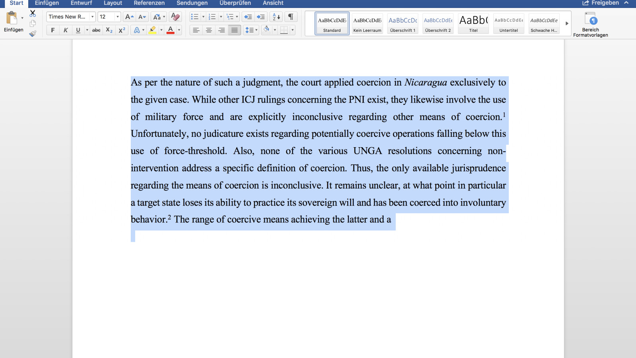Open the Bereich Formatvorlagen pane

(590, 24)
